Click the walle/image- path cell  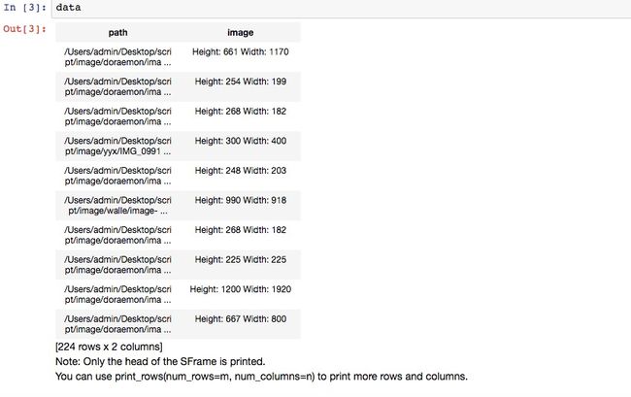click(117, 206)
